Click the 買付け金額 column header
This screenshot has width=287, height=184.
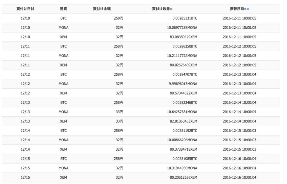(x=102, y=9)
